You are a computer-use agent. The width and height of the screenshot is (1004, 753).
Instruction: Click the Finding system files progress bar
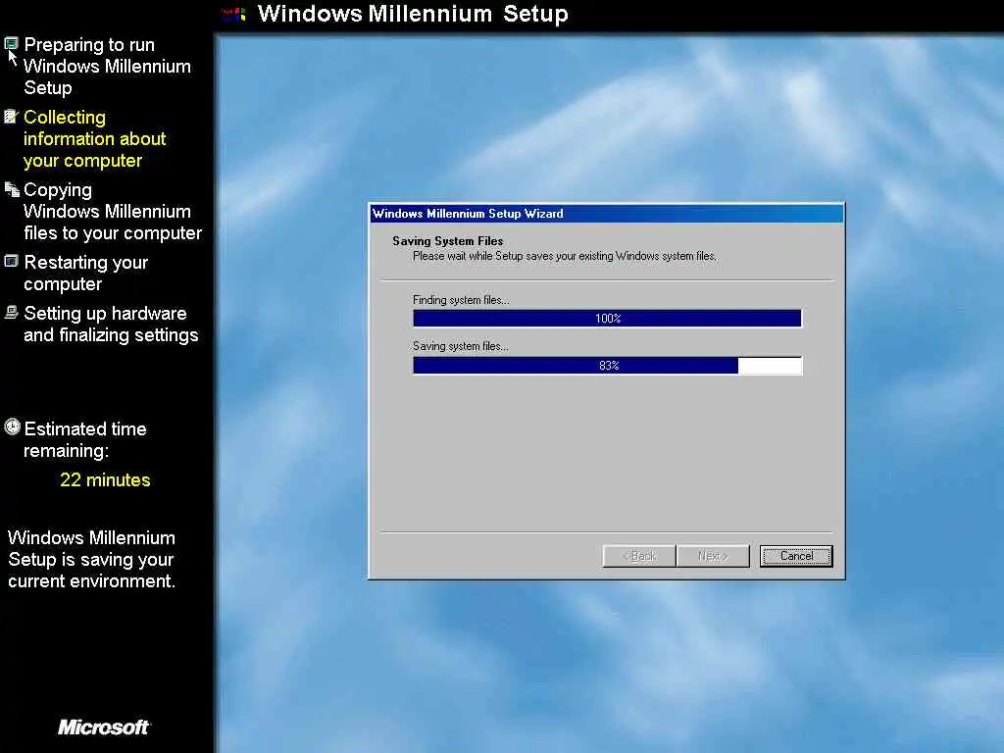(x=607, y=319)
